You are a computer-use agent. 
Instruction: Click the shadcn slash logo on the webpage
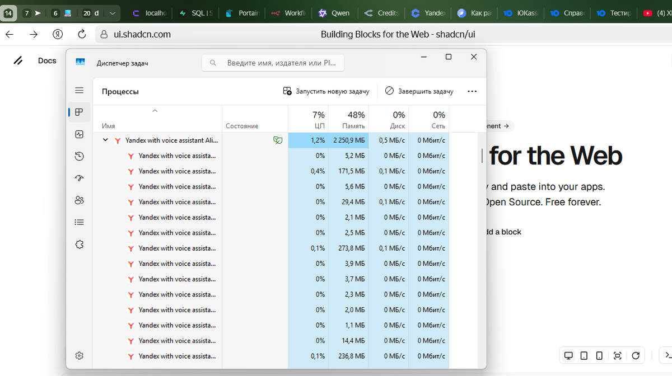tap(18, 60)
